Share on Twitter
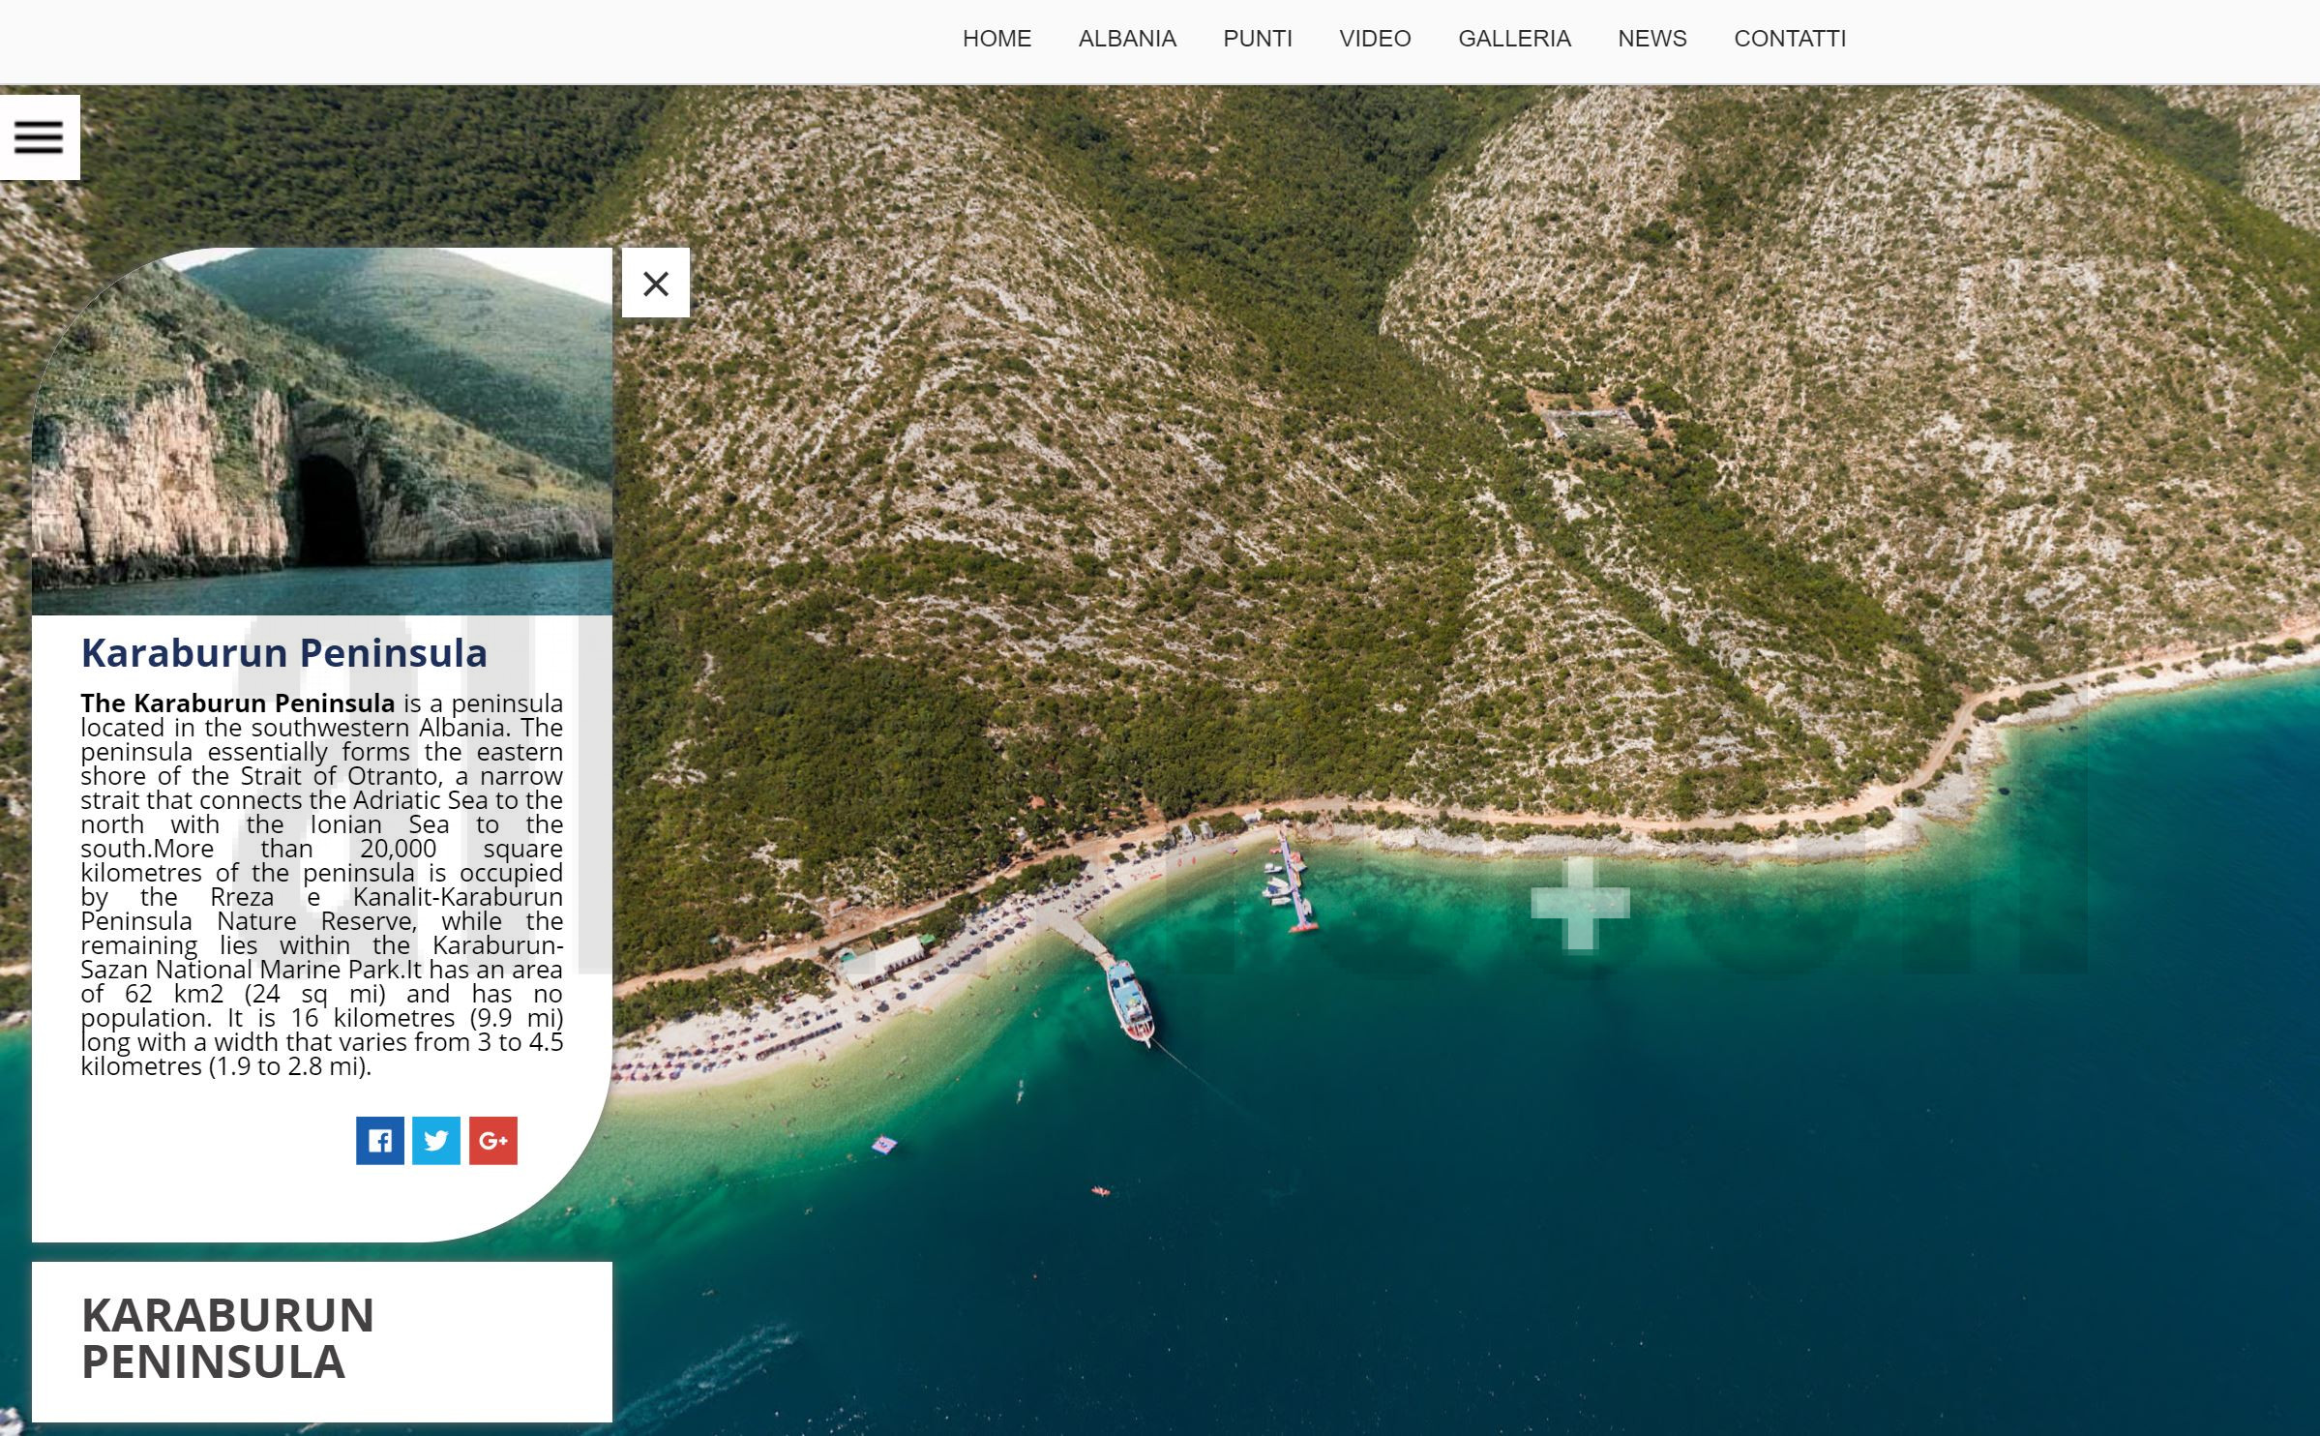The width and height of the screenshot is (2320, 1436). [436, 1140]
